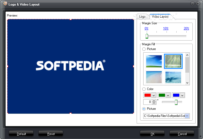Click the Margin Size slider handle

click(147, 36)
